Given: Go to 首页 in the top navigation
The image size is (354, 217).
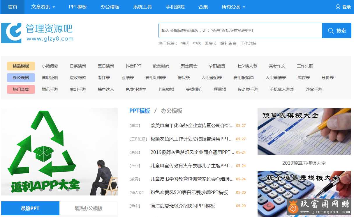Looking at the screenshot, I should pyautogui.click(x=13, y=7).
